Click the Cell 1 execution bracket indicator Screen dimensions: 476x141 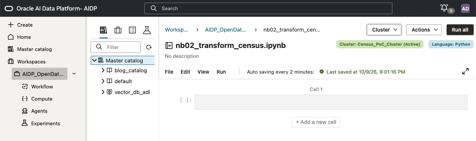click(185, 100)
